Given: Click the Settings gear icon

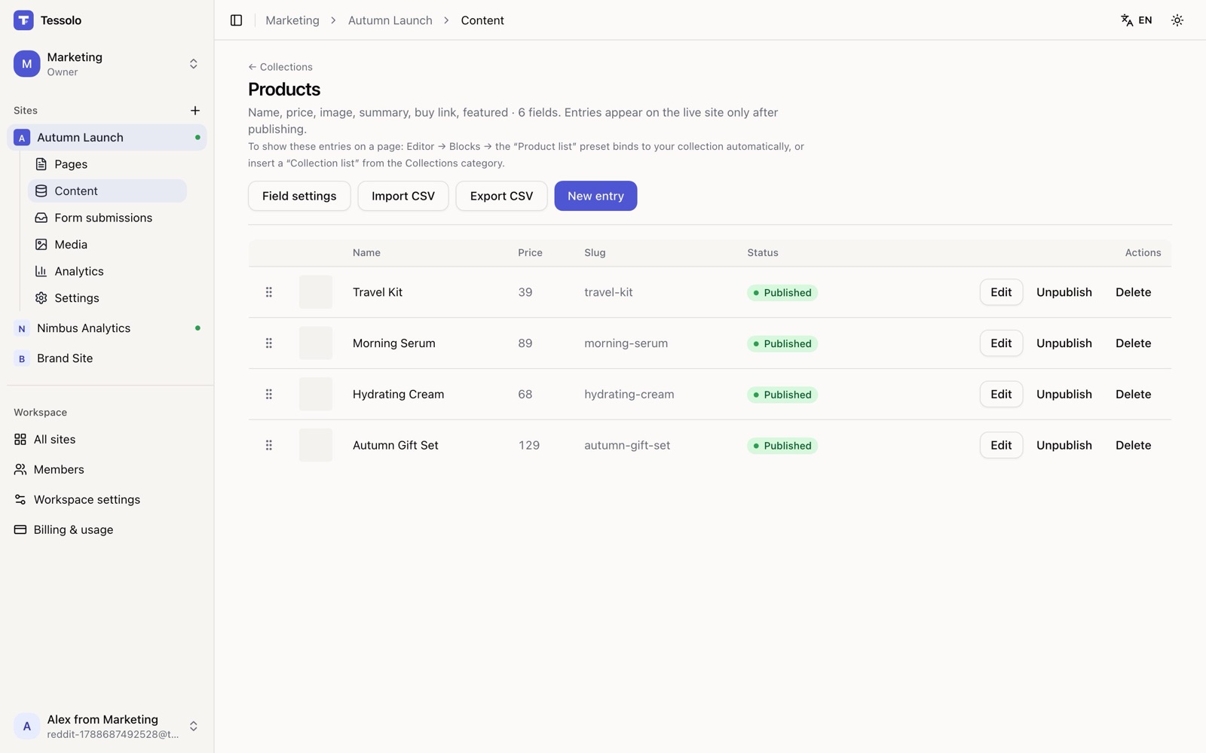Looking at the screenshot, I should pyautogui.click(x=41, y=298).
